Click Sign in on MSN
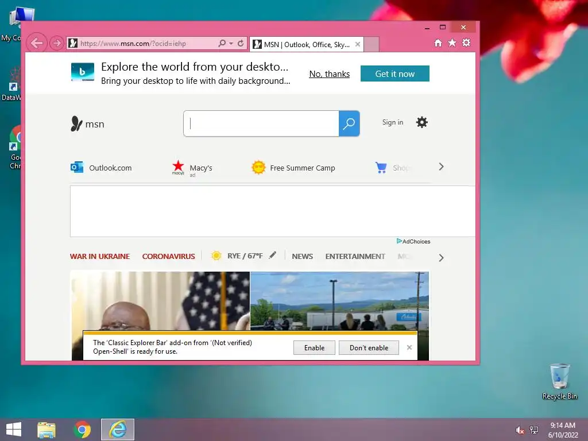Viewport: 588px width, 441px height. (x=393, y=122)
